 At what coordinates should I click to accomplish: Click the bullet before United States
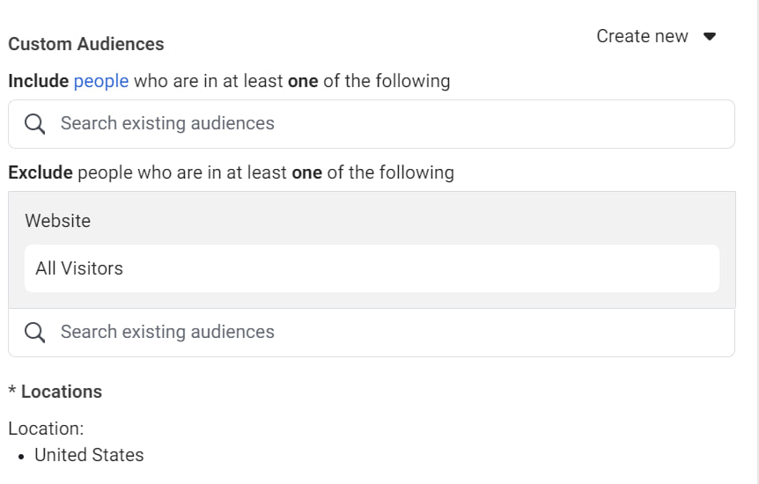point(21,457)
